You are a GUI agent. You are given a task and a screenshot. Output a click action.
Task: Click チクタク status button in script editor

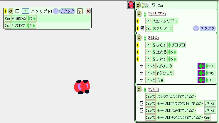[67, 11]
